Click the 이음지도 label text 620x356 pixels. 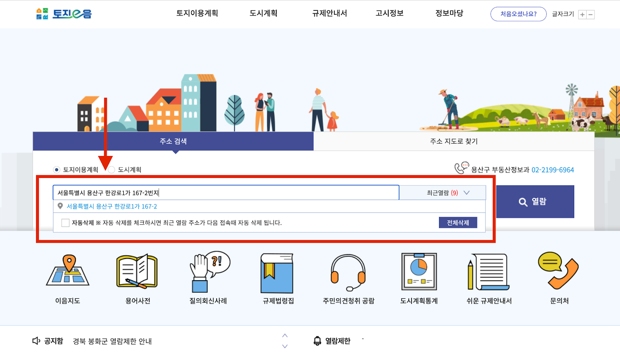[x=68, y=301]
